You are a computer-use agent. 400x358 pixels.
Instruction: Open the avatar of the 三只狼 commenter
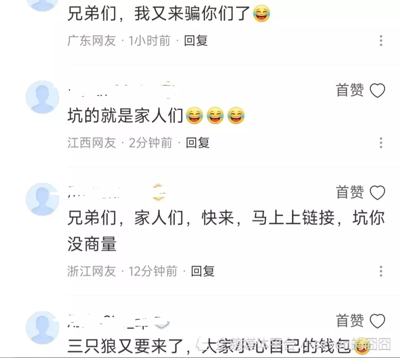[42, 328]
